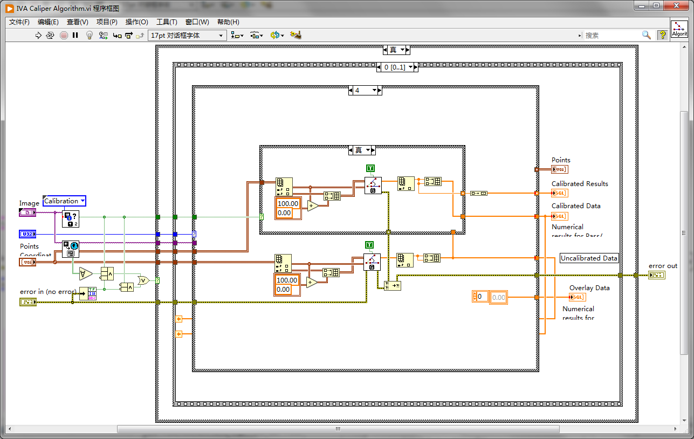Click the Run arrow in the toolbar
This screenshot has height=439, width=694.
click(38, 35)
